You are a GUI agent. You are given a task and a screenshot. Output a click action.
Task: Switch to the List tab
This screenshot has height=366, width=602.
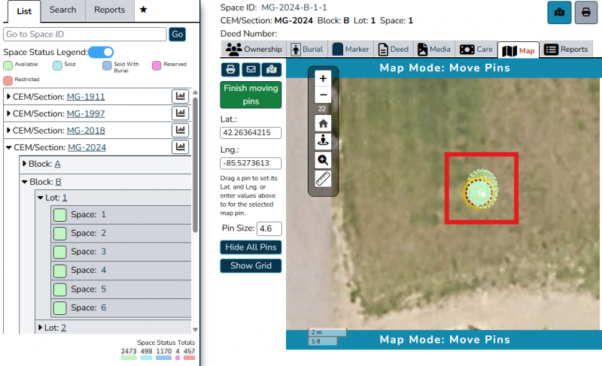click(24, 11)
